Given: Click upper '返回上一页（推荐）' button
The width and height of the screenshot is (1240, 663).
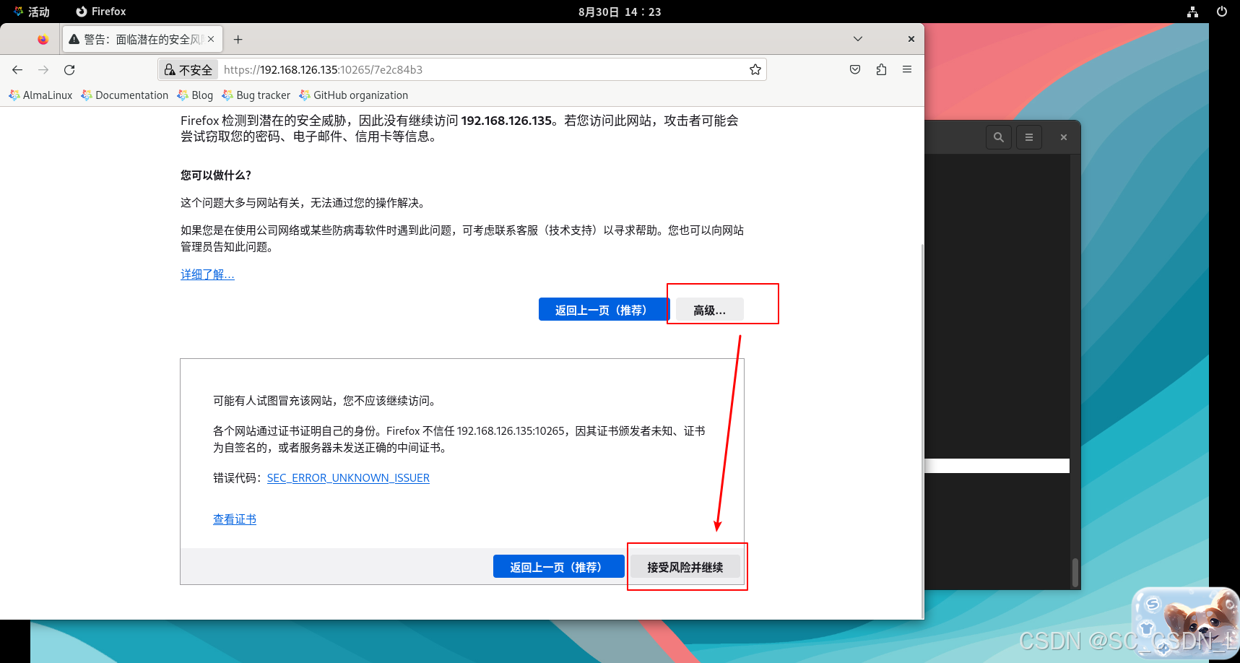Looking at the screenshot, I should [x=604, y=310].
